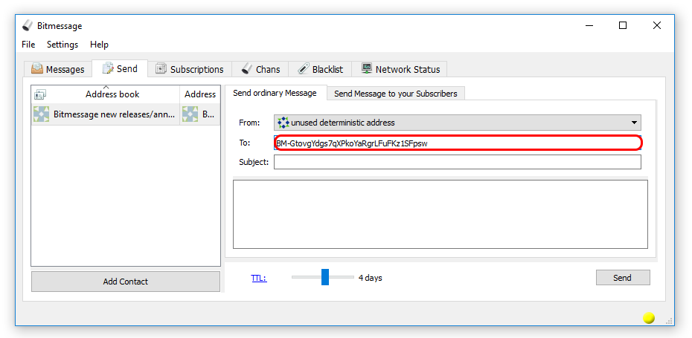
Task: Select the Bitmessage new releases contact row
Action: click(125, 114)
